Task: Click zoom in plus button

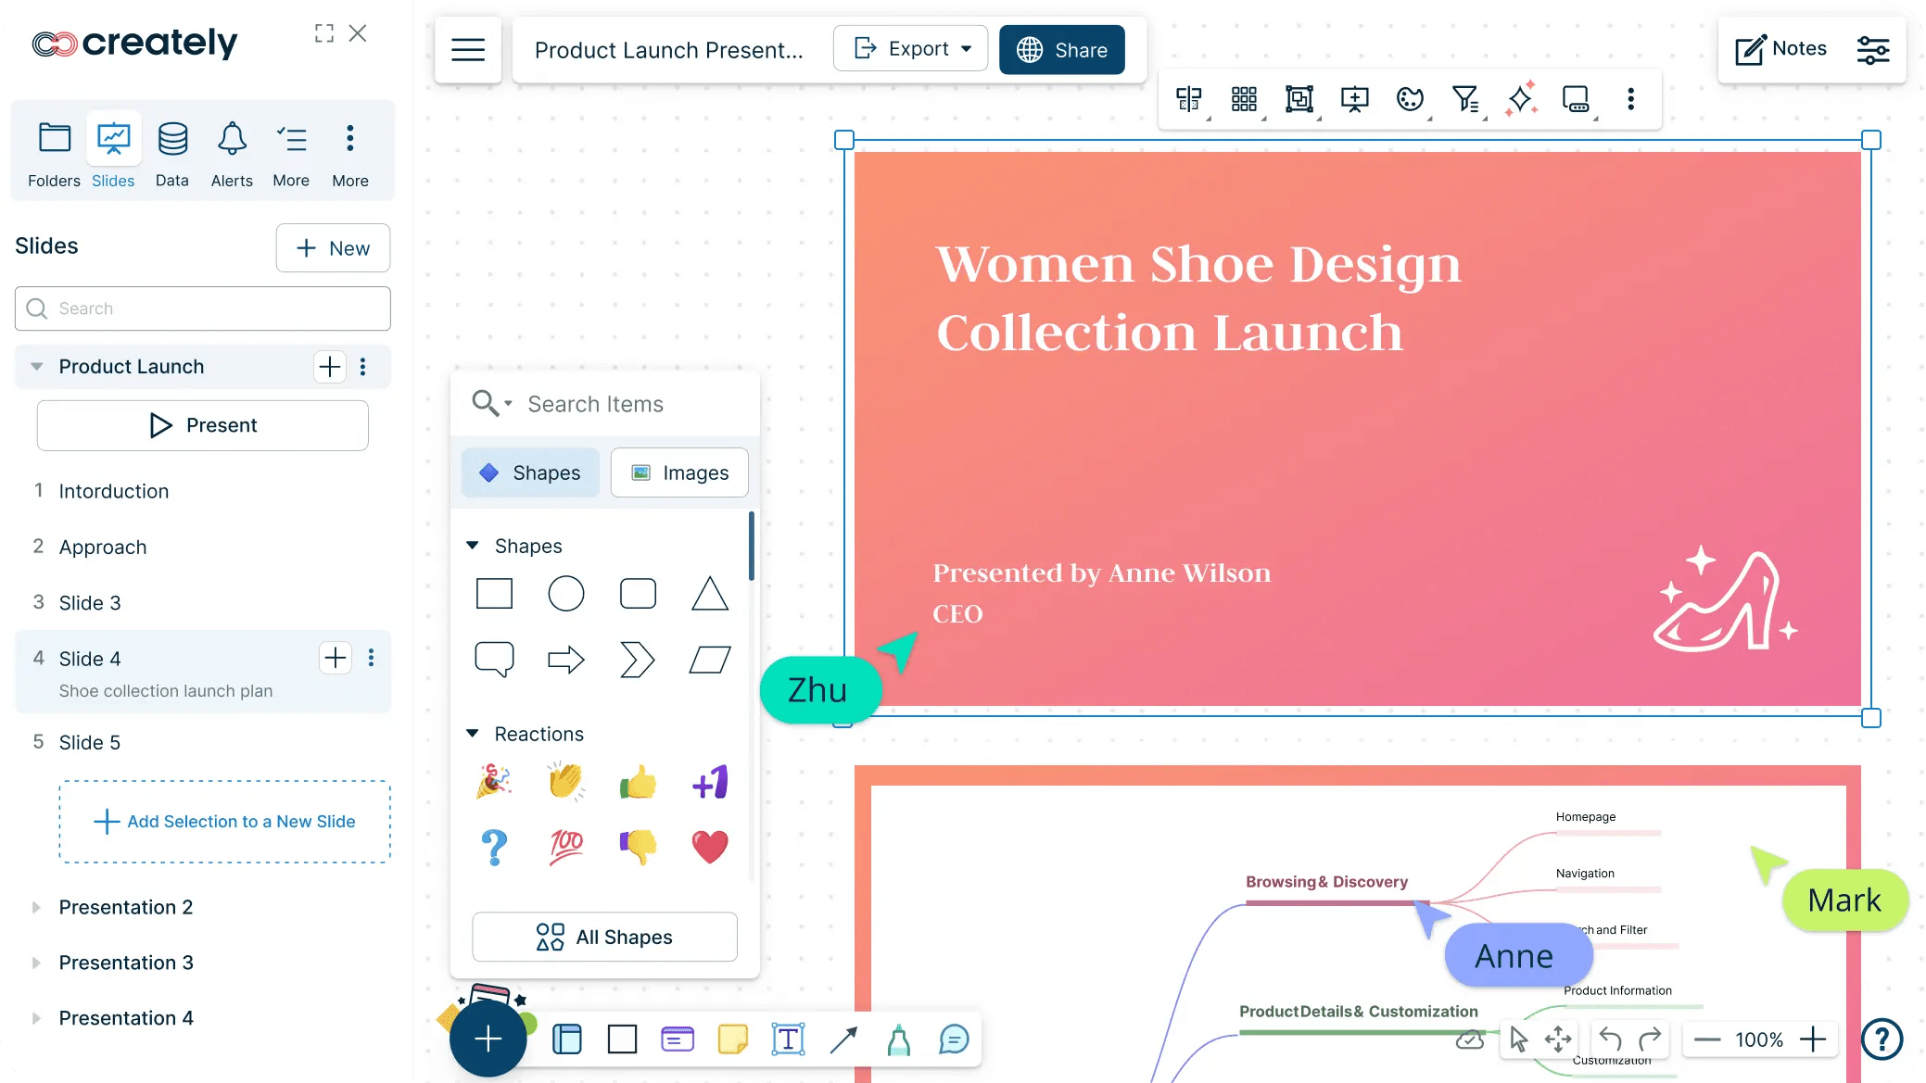Action: [x=1813, y=1039]
